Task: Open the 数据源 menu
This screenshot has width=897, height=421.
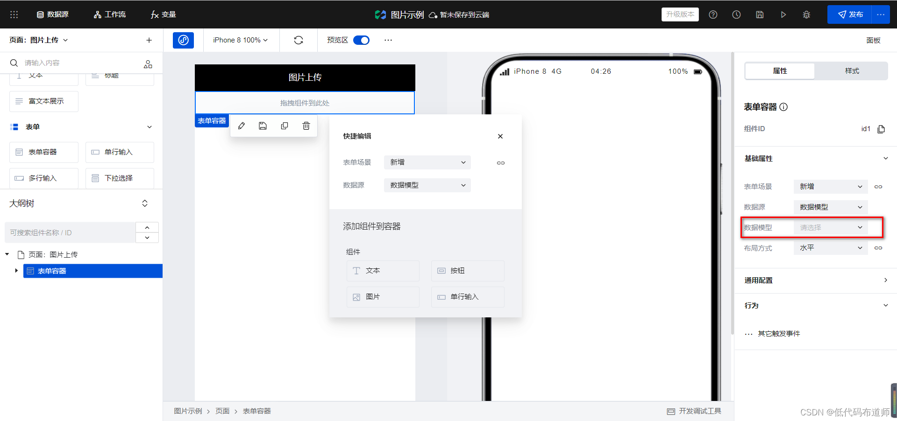Action: click(x=53, y=14)
